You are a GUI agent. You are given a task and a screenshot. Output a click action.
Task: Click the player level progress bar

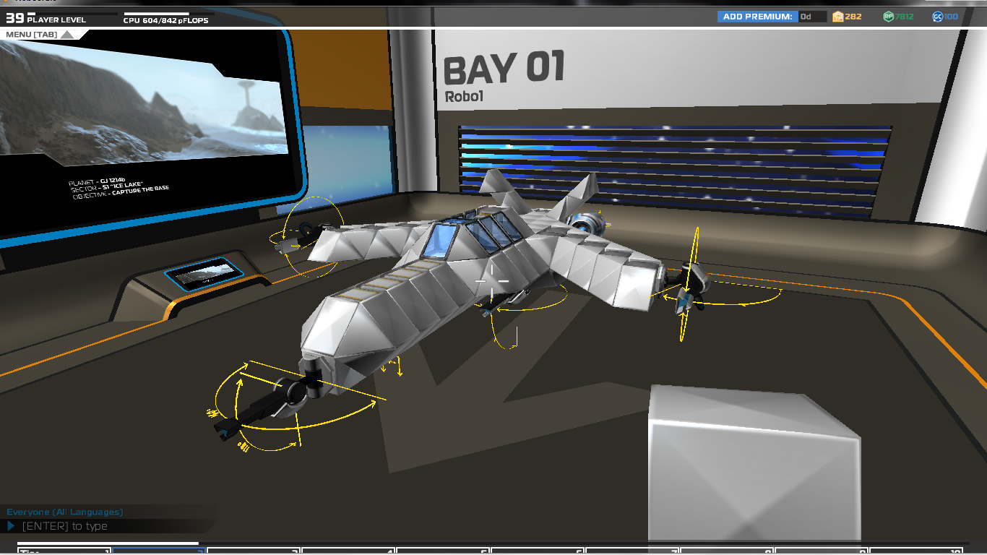pos(72,13)
